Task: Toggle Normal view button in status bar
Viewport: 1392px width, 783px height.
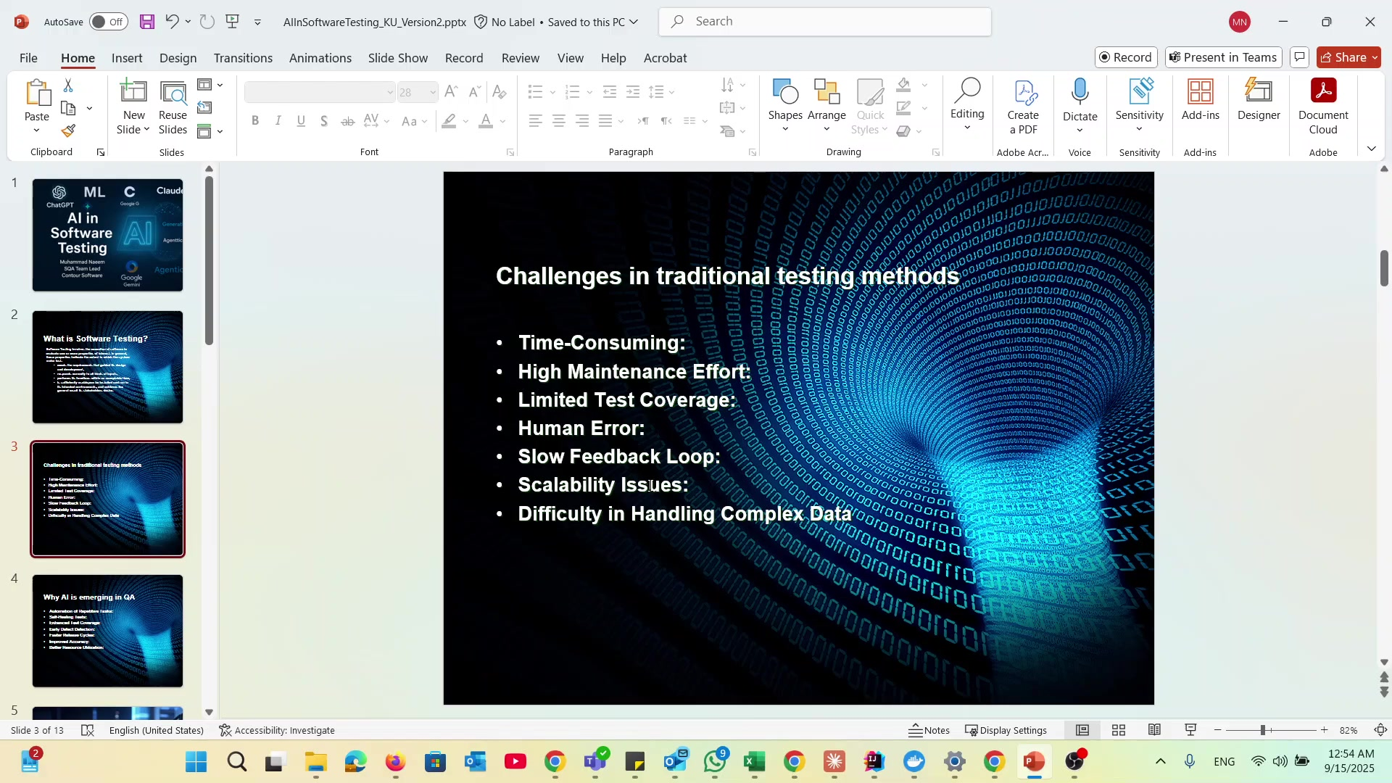Action: pos(1082,730)
